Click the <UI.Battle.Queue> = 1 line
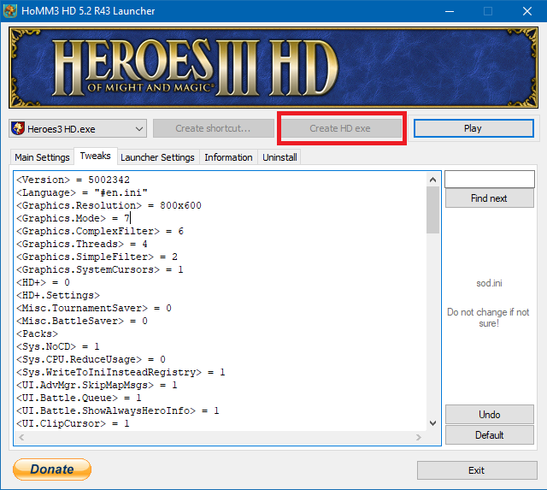This screenshot has width=547, height=490. pyautogui.click(x=79, y=398)
